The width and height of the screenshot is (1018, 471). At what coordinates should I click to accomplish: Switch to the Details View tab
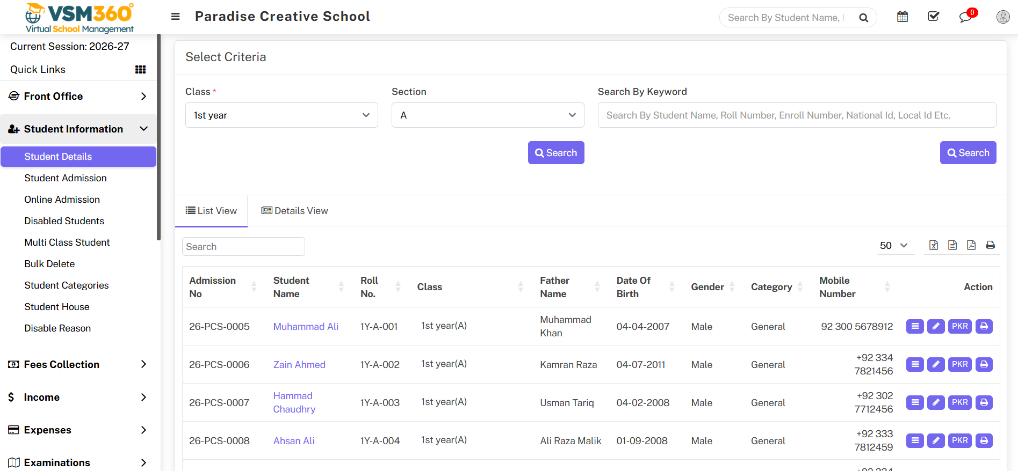click(294, 211)
